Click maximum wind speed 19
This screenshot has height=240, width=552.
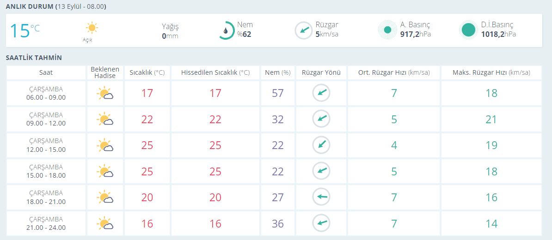[491, 145]
